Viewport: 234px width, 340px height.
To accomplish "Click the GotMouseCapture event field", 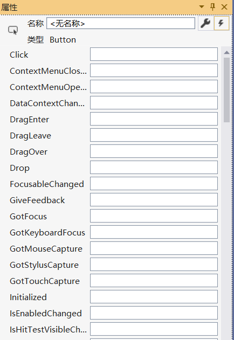I will point(154,248).
